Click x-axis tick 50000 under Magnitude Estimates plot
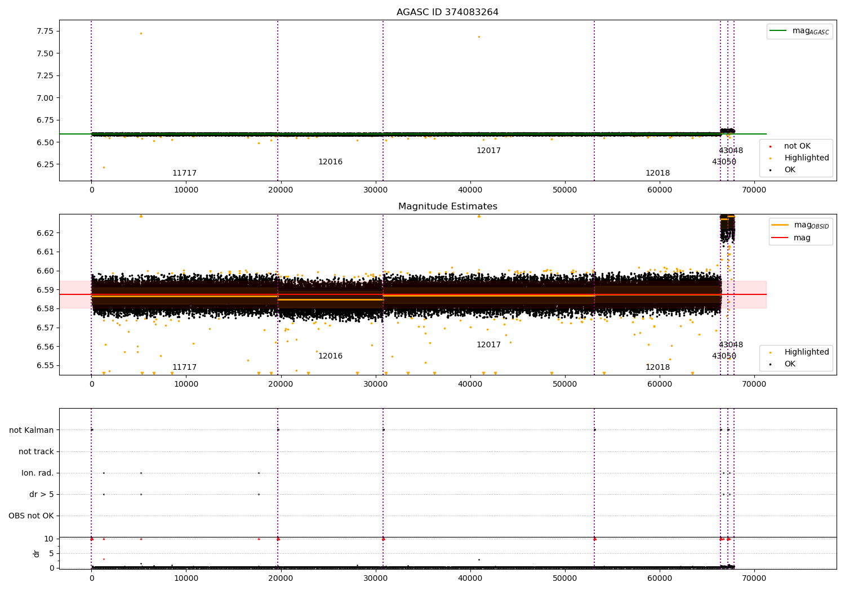The image size is (845, 591). (564, 384)
